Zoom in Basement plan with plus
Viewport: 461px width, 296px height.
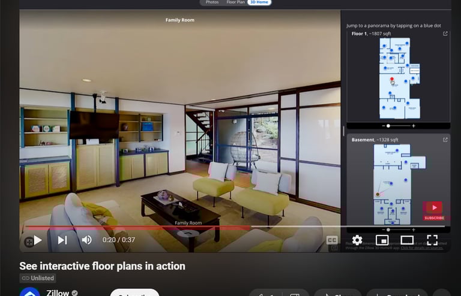[x=414, y=229]
